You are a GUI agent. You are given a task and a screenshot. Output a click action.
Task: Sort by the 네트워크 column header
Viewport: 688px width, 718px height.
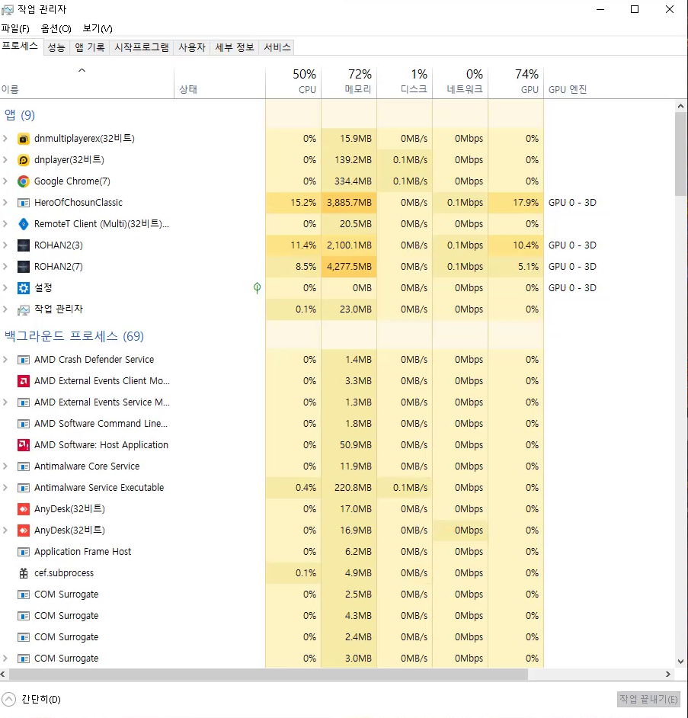click(460, 82)
